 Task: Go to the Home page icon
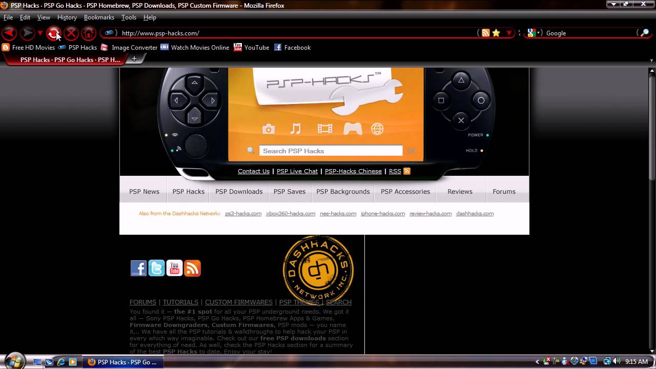[89, 33]
